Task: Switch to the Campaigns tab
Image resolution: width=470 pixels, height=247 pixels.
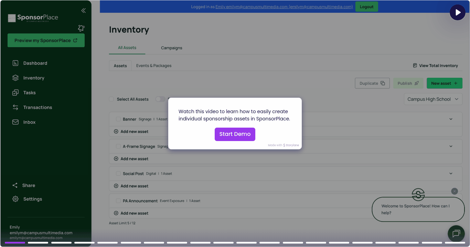Action: pyautogui.click(x=172, y=48)
